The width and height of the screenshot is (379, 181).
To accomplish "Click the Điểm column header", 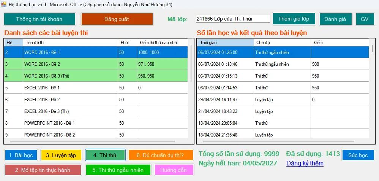I will (340, 43).
